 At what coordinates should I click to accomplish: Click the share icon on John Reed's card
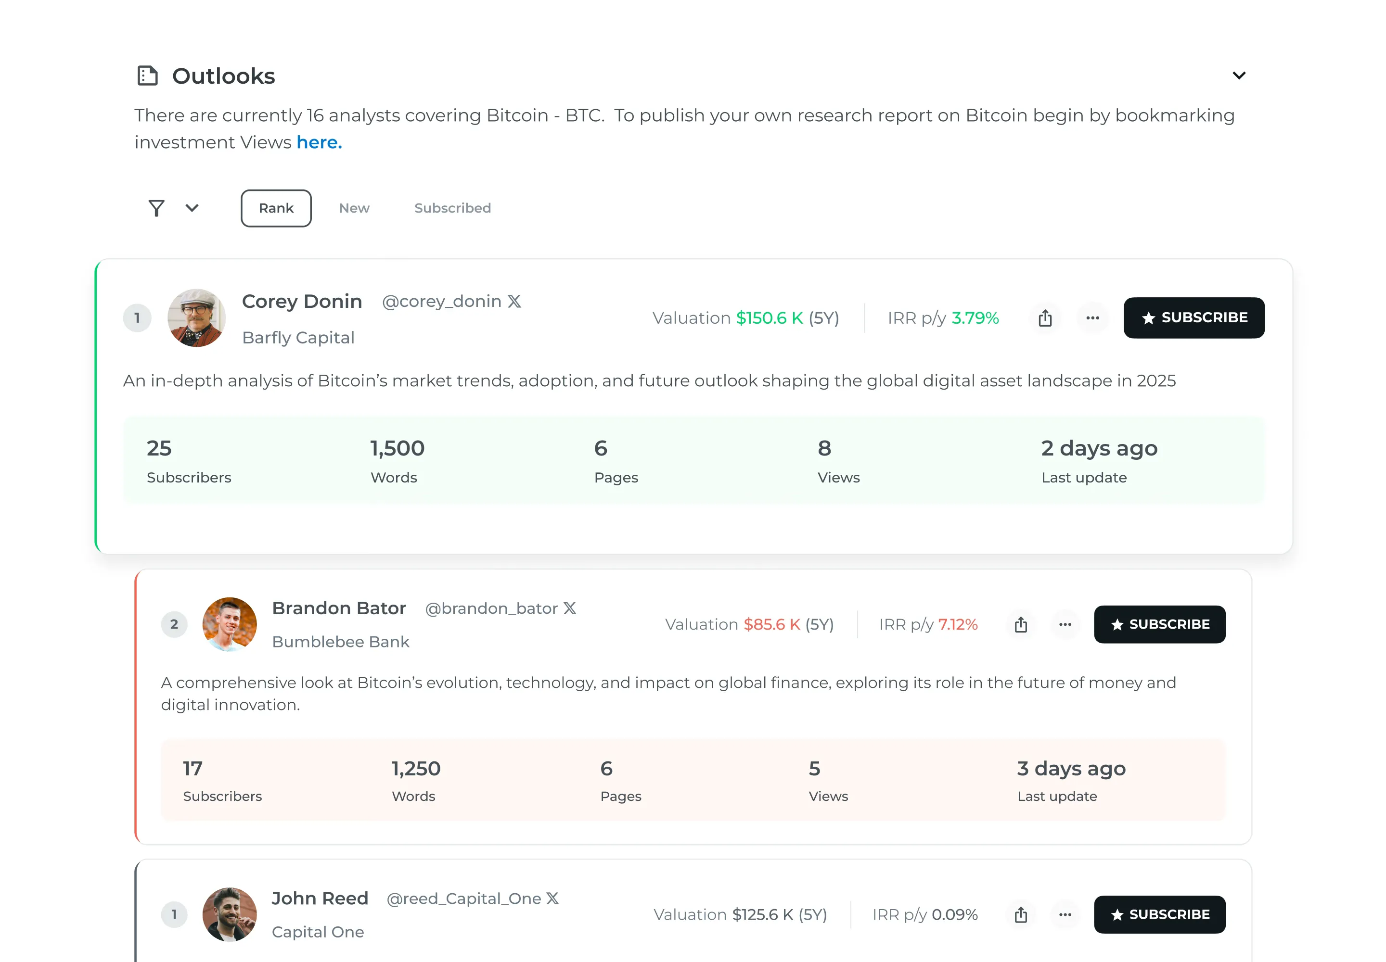1021,914
